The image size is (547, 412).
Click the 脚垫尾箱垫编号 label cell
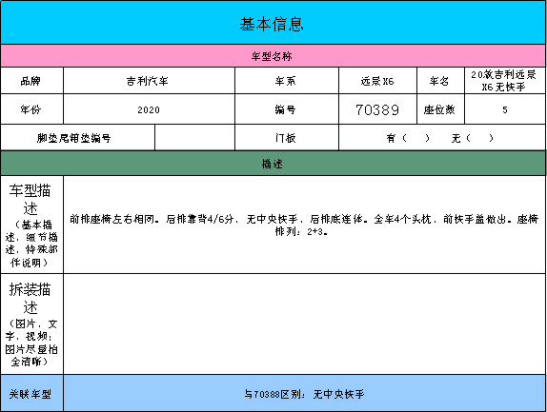77,138
